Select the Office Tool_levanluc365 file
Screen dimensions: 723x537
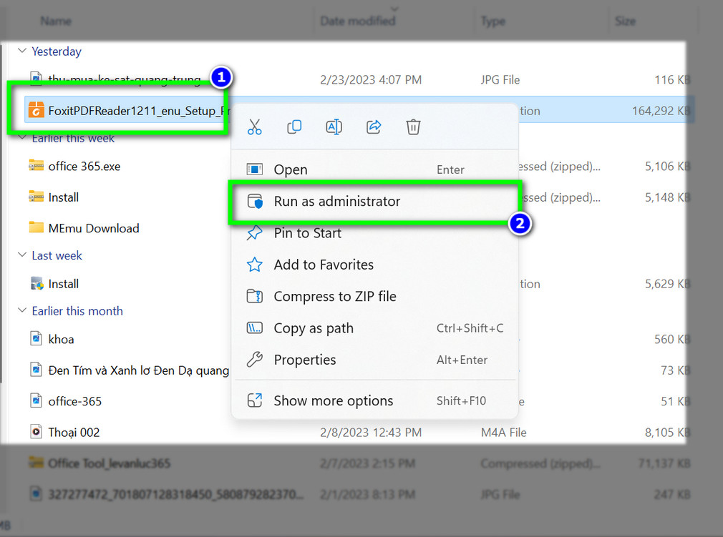tap(110, 463)
